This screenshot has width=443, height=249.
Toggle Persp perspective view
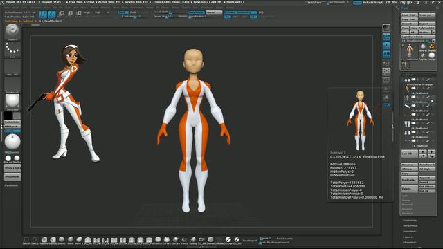[x=386, y=37]
